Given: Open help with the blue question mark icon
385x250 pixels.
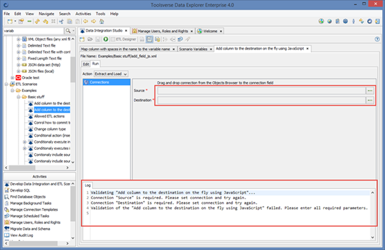Looking at the screenshot, I should pyautogui.click(x=377, y=39).
